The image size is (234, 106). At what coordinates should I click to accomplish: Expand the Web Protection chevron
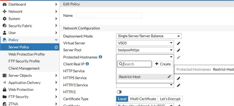(x=56, y=90)
